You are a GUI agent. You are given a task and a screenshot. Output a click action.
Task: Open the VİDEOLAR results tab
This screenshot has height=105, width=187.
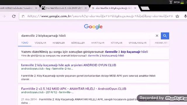pyautogui.click(x=40, y=43)
